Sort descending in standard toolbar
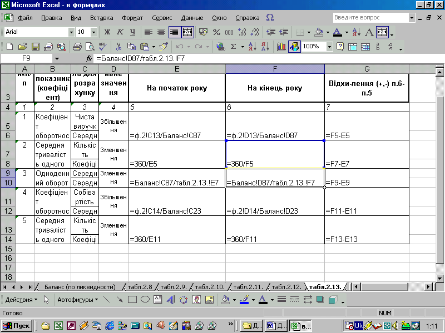 (265, 47)
